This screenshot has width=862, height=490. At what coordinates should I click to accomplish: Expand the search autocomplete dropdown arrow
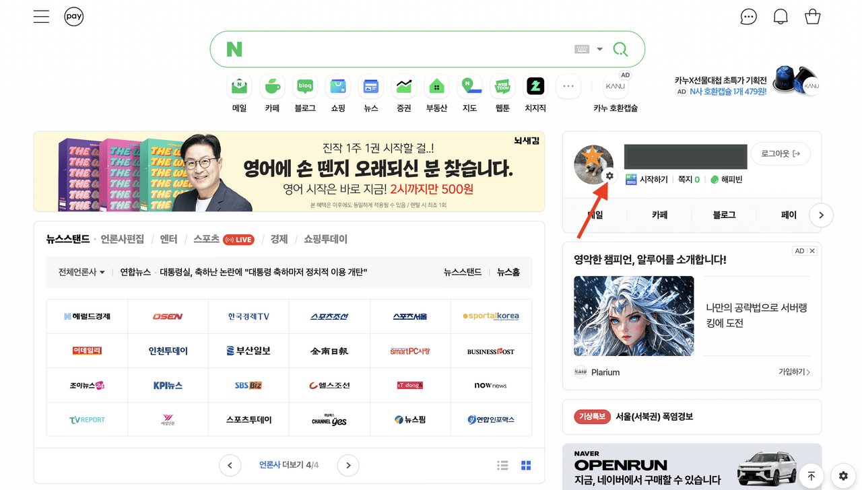pyautogui.click(x=599, y=49)
